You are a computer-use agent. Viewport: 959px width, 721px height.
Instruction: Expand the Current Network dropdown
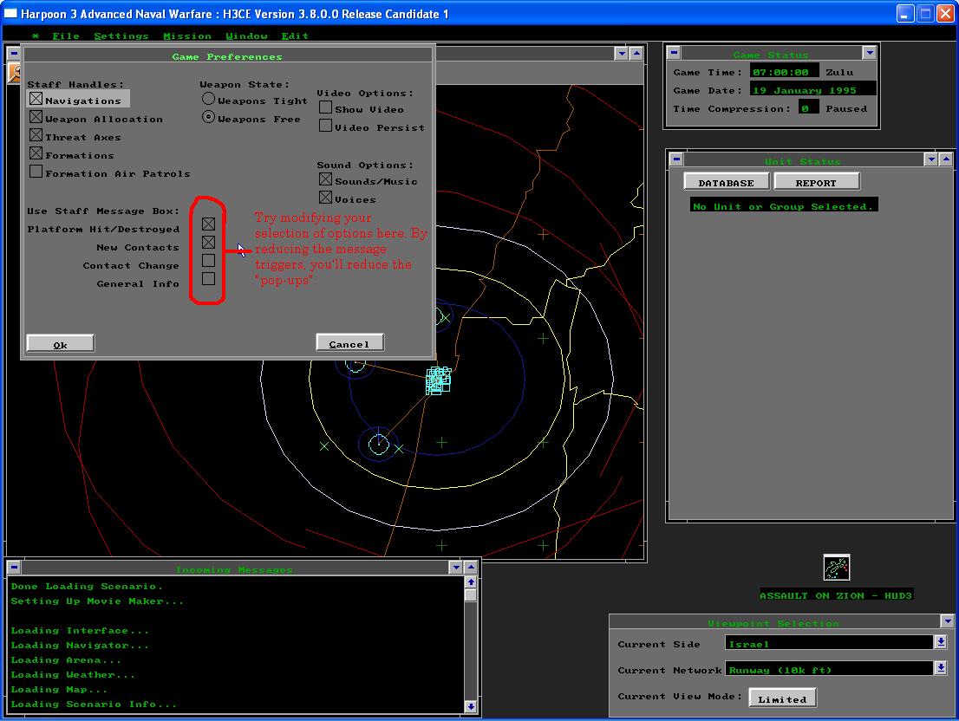click(940, 668)
